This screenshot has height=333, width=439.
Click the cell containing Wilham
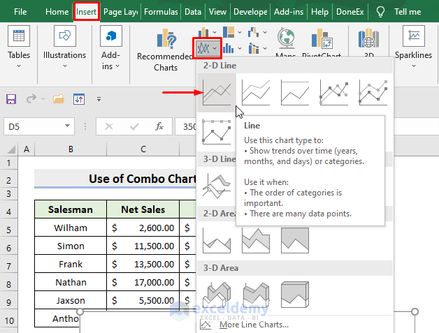71,228
